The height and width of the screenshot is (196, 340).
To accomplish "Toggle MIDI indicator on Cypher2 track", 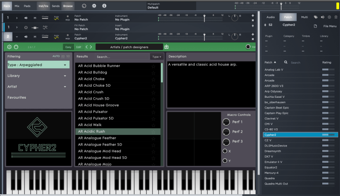I will [68, 37].
